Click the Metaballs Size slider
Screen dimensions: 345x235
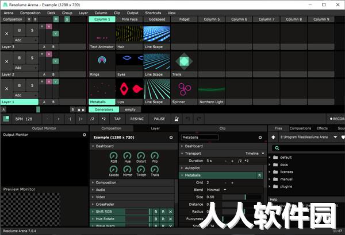tap(242, 197)
